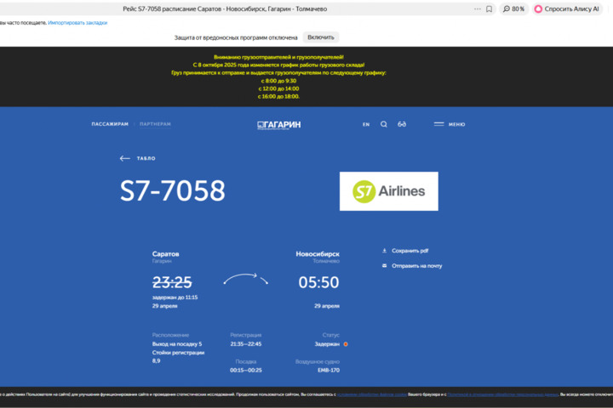Click Включить to enable malware protection
This screenshot has height=408, width=613.
tap(321, 37)
